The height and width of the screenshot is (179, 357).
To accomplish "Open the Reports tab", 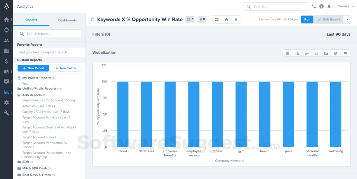I will coord(31,20).
